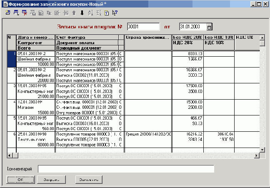Click the add row toolbar icon
The width and height of the screenshot is (270, 188).
pos(16,13)
